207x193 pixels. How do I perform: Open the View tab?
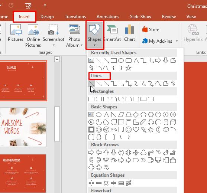[191, 17]
